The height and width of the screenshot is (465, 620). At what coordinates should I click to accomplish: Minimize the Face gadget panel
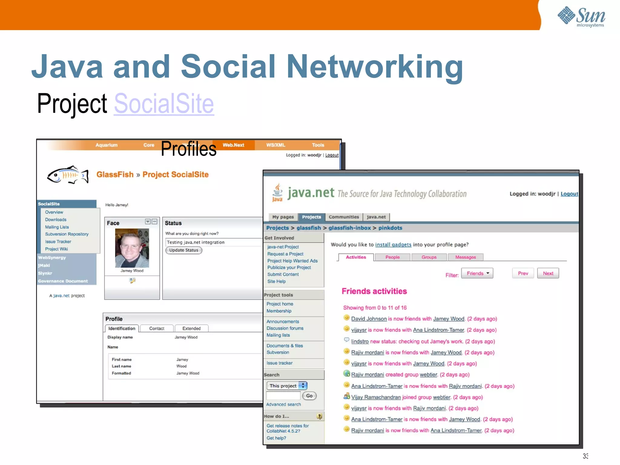click(154, 222)
